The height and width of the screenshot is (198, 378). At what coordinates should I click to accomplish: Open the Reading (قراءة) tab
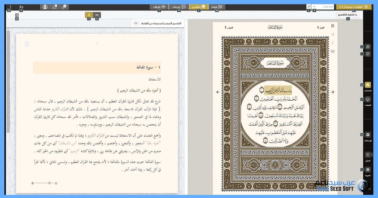tap(217, 7)
